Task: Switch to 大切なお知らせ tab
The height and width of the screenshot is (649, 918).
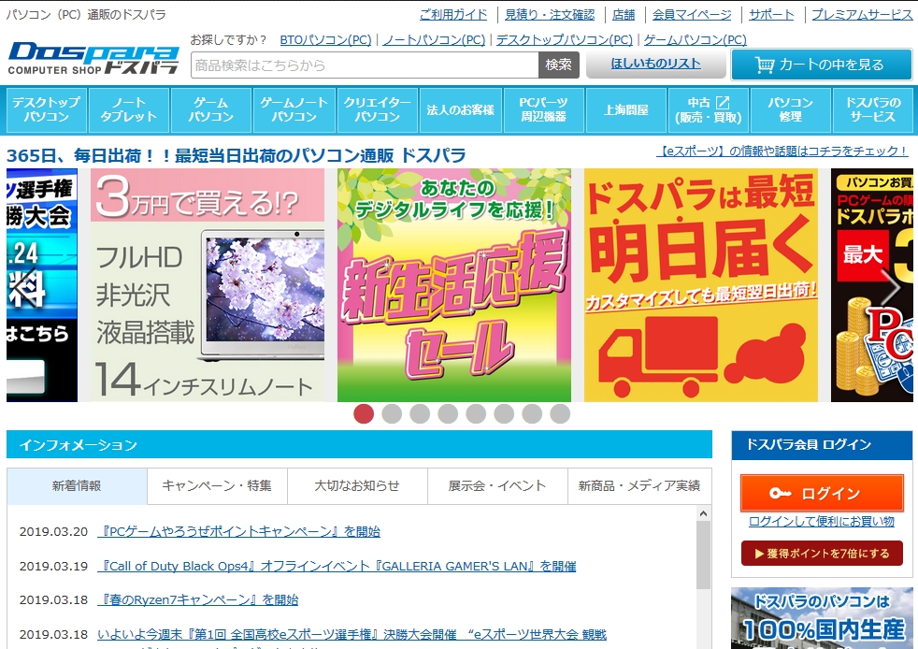Action: [357, 485]
